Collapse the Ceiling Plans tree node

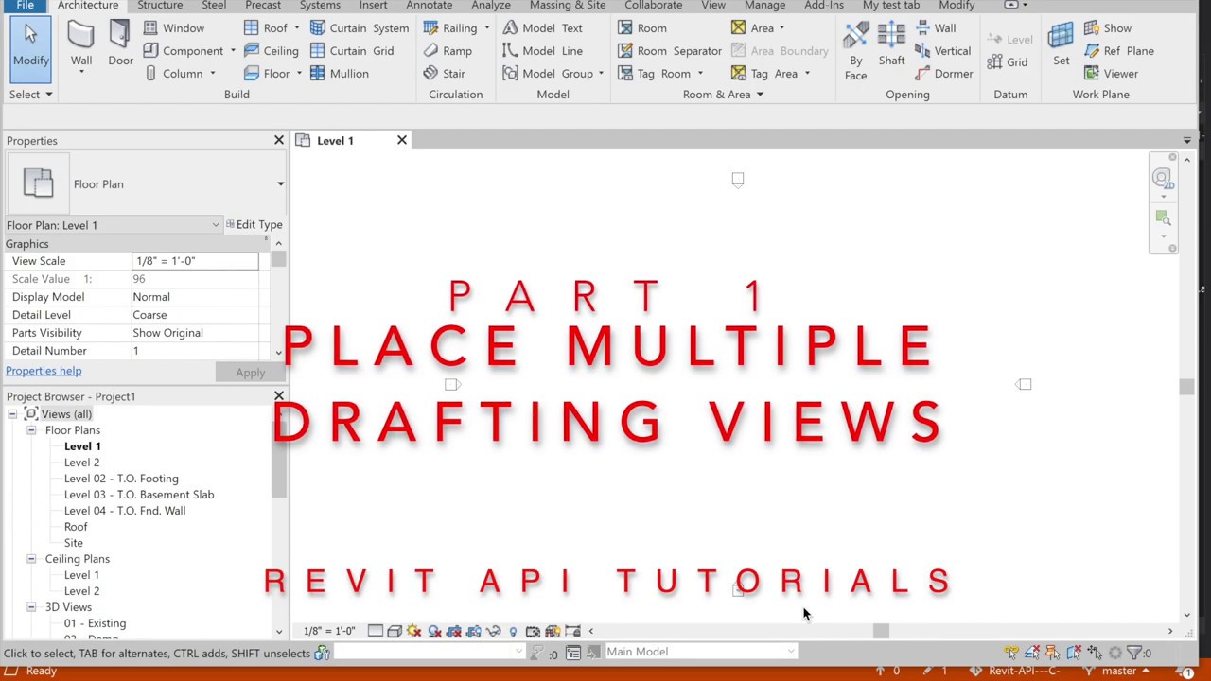[x=31, y=559]
